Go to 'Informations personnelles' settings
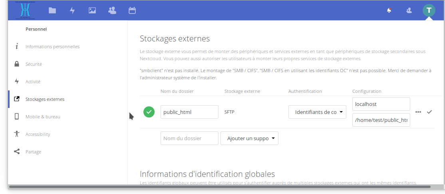Viewport: 445px width, 194px height. click(x=52, y=47)
